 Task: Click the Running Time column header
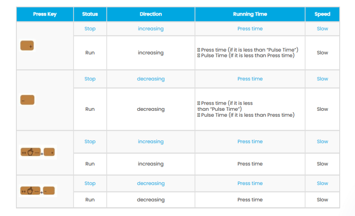point(250,14)
